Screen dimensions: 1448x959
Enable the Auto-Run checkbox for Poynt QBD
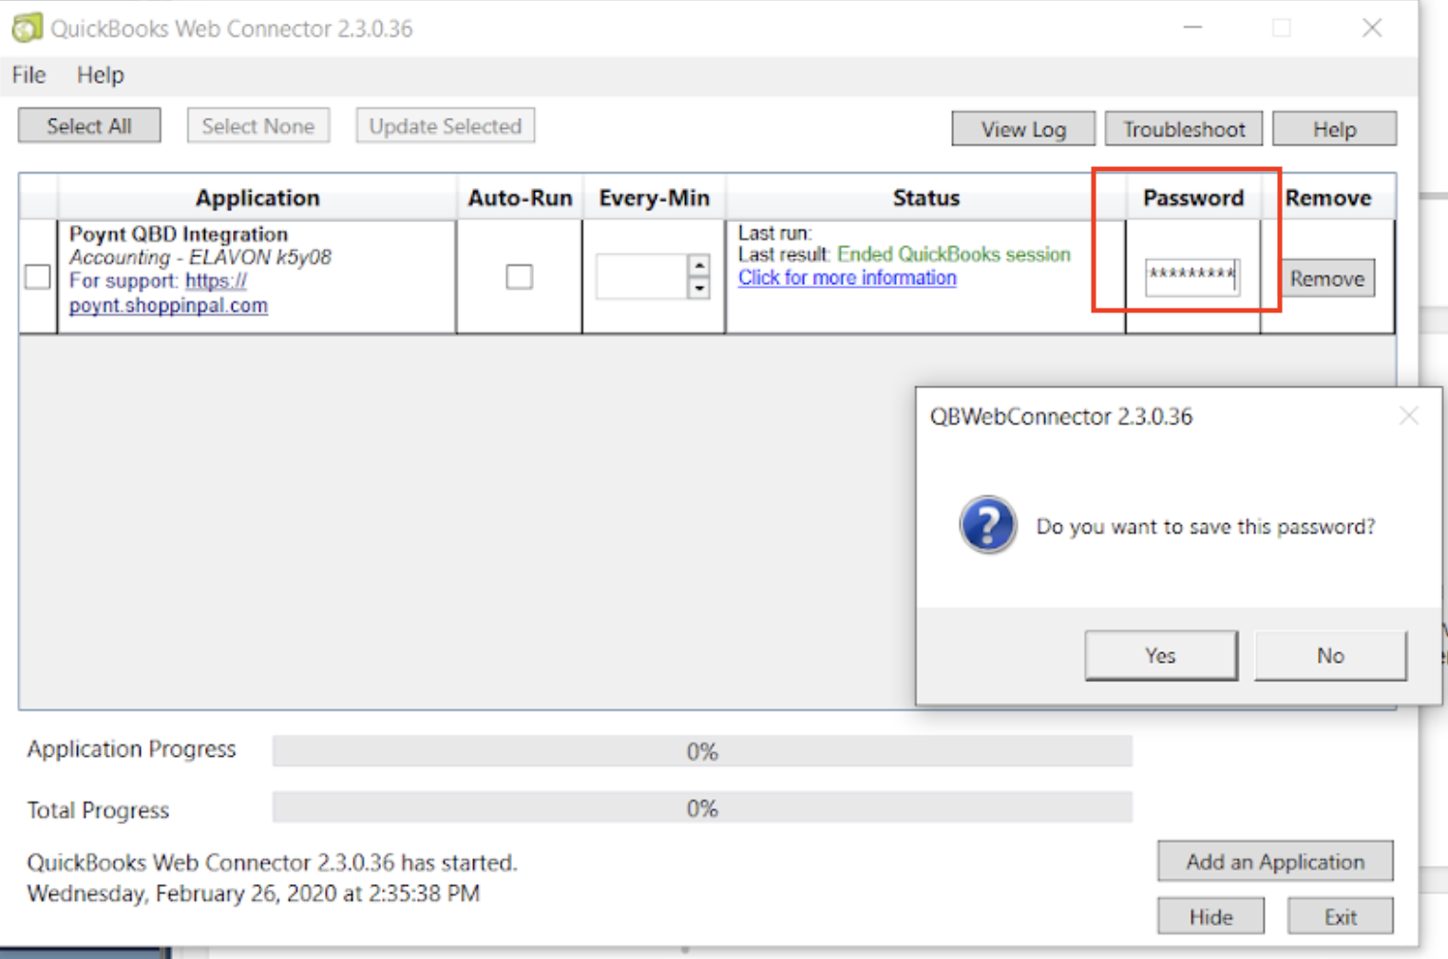[x=519, y=277]
